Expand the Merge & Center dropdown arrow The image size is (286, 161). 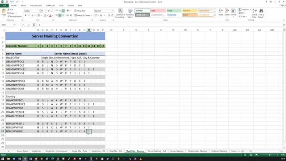tap(92, 16)
